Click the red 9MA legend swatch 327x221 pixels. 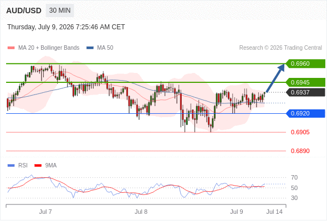pos(38,166)
